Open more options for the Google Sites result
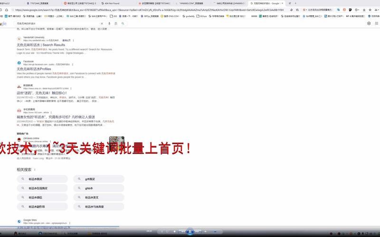Viewport: 380px width, 237px height. [x=69, y=223]
